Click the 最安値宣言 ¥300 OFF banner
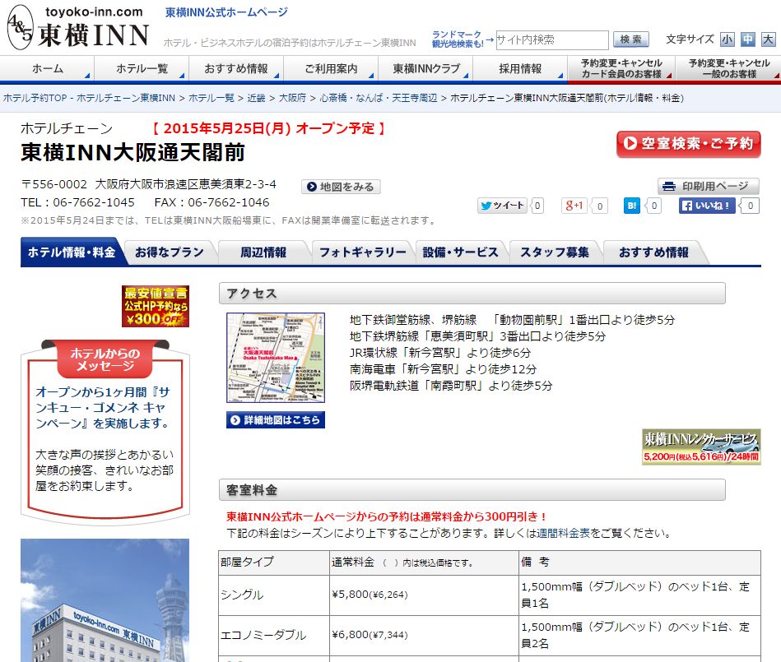Viewport: 781px width, 662px height. tap(156, 306)
